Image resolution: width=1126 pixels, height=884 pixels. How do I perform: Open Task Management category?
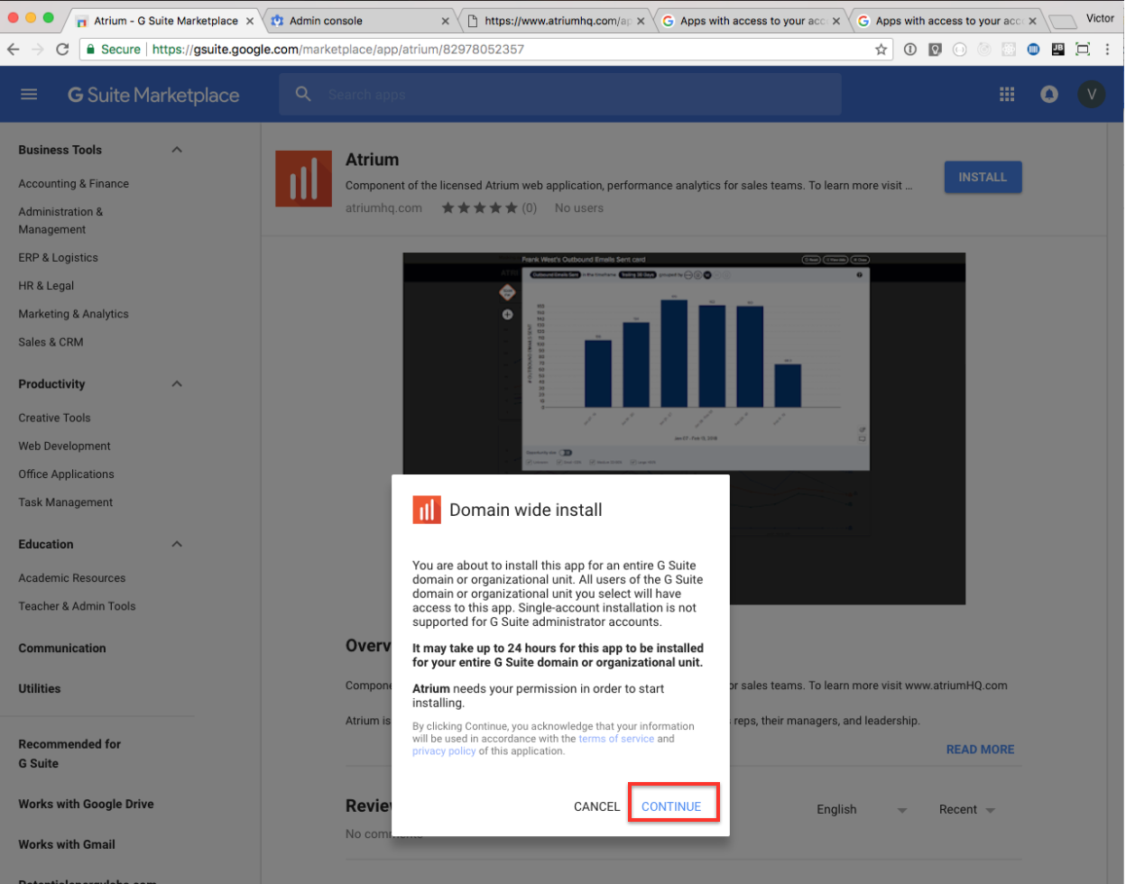65,502
